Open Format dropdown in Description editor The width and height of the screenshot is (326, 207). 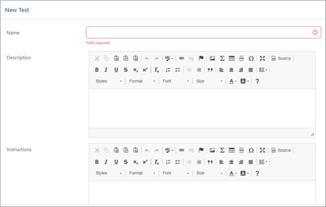142,81
